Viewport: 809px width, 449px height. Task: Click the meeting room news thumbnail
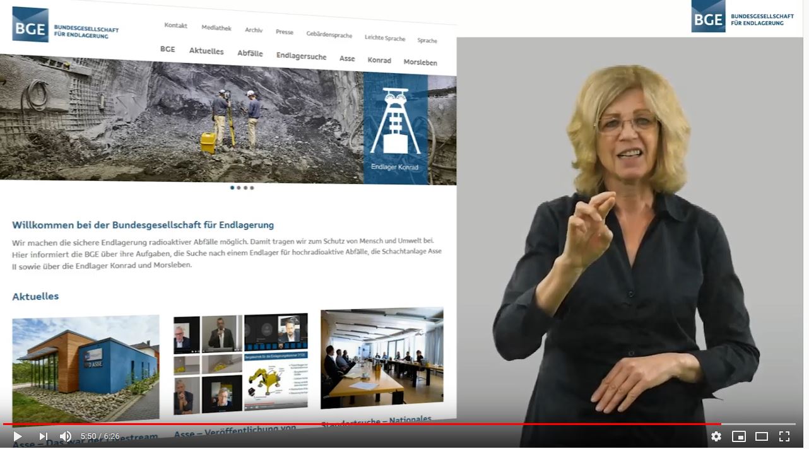point(382,358)
